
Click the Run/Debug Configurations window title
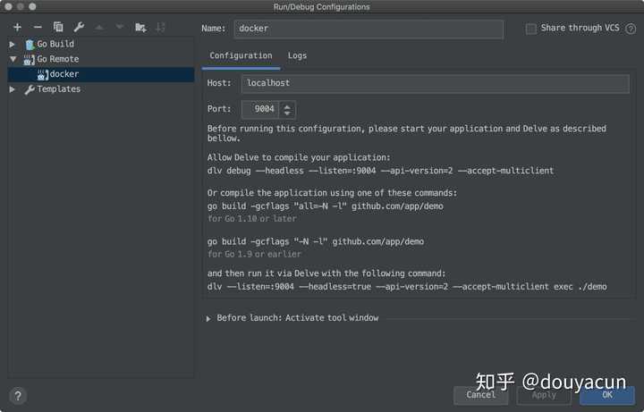322,7
